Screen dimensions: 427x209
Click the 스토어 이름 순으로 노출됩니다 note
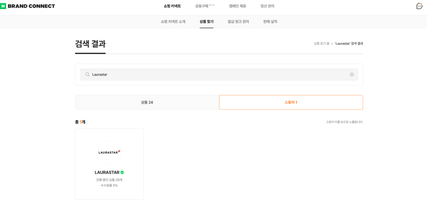344,122
